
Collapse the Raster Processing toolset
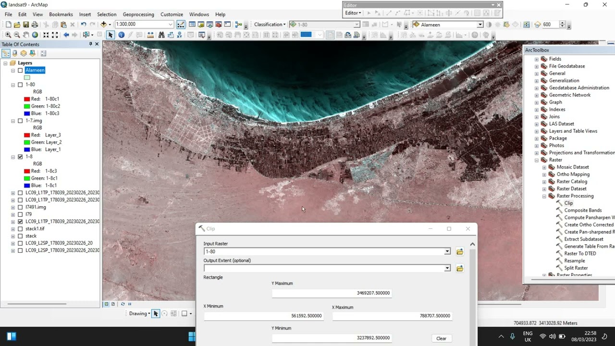[x=544, y=196]
